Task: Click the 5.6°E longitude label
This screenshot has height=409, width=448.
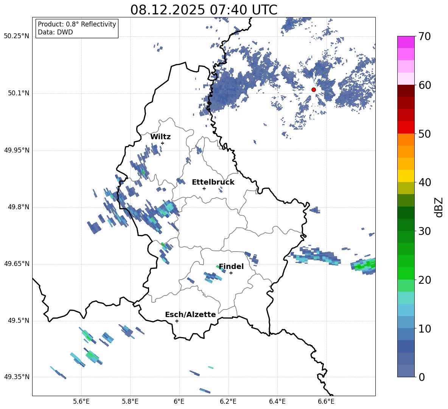Action: tap(81, 401)
